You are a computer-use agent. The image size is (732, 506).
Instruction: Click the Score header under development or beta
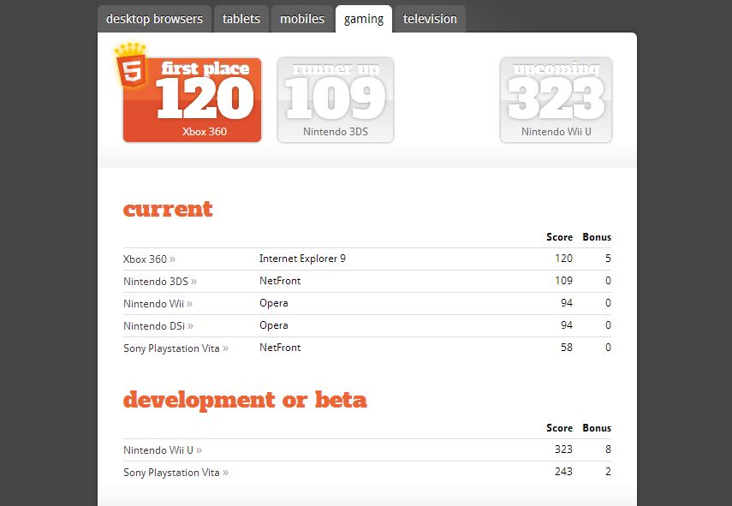[559, 428]
